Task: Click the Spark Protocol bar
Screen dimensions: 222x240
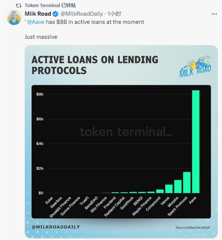Action: (x=187, y=183)
